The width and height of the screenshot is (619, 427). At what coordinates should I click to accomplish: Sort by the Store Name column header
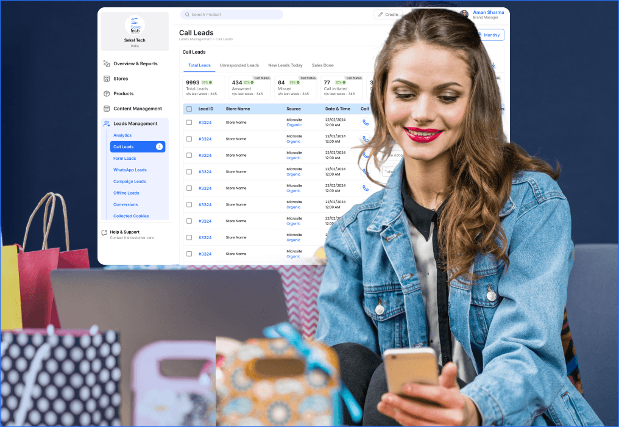[x=238, y=109]
